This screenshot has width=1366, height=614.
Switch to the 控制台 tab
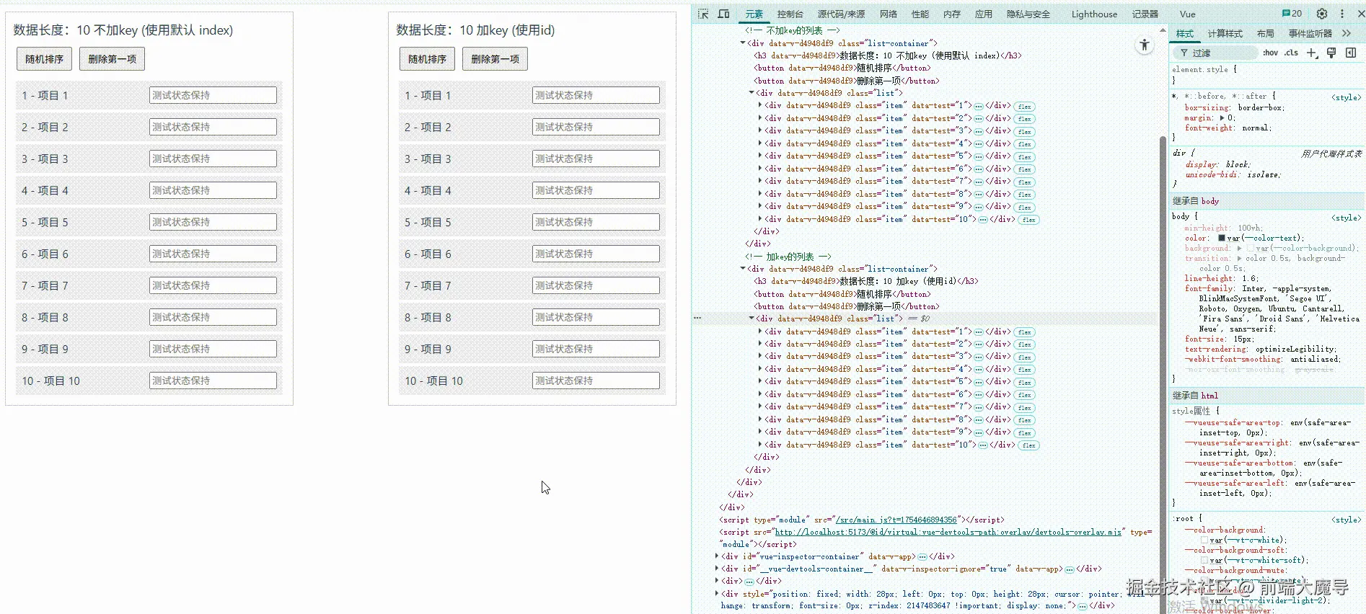[x=790, y=14]
